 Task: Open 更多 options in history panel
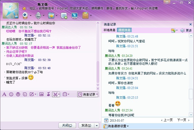click(189, 30)
